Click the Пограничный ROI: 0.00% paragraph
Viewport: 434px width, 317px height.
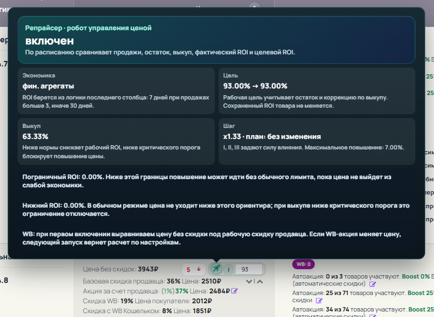[207, 181]
